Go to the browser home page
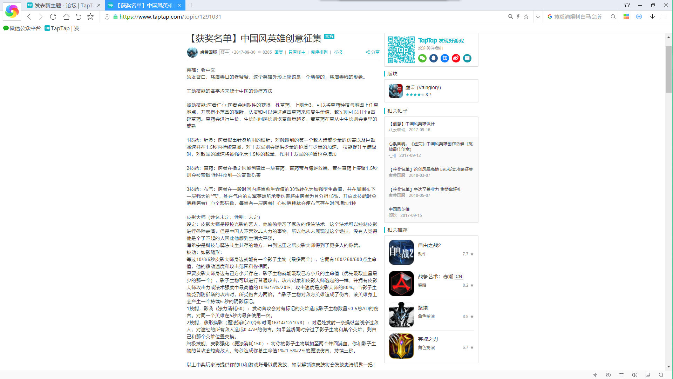This screenshot has height=379, width=673. pos(66,16)
